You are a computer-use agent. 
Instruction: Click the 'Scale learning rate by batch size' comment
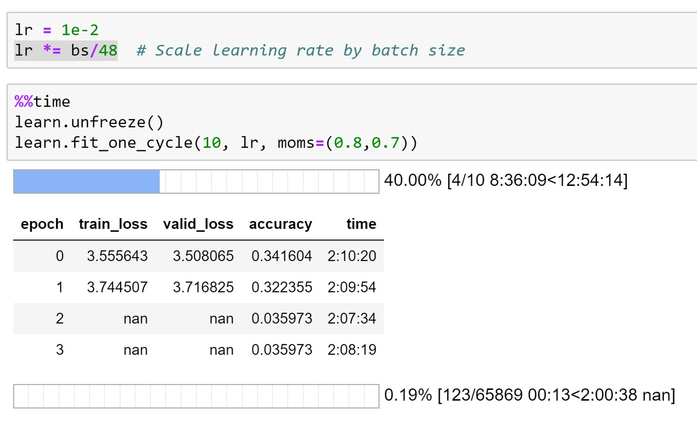tap(300, 51)
